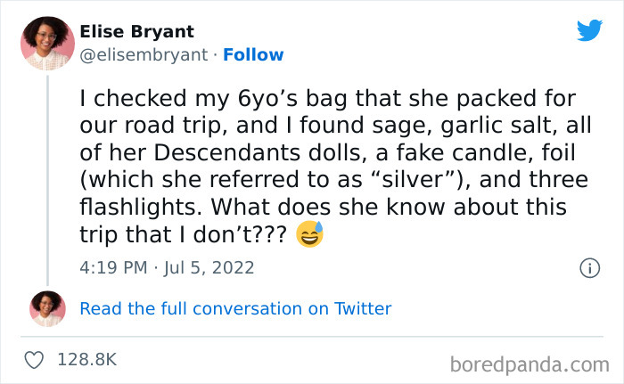
Task: Follow @elisembryant
Action: click(x=253, y=54)
